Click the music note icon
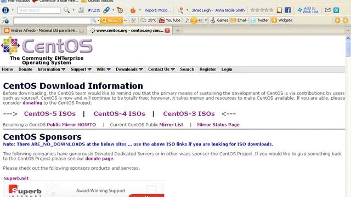The height and width of the screenshot is (197, 351). pyautogui.click(x=186, y=20)
